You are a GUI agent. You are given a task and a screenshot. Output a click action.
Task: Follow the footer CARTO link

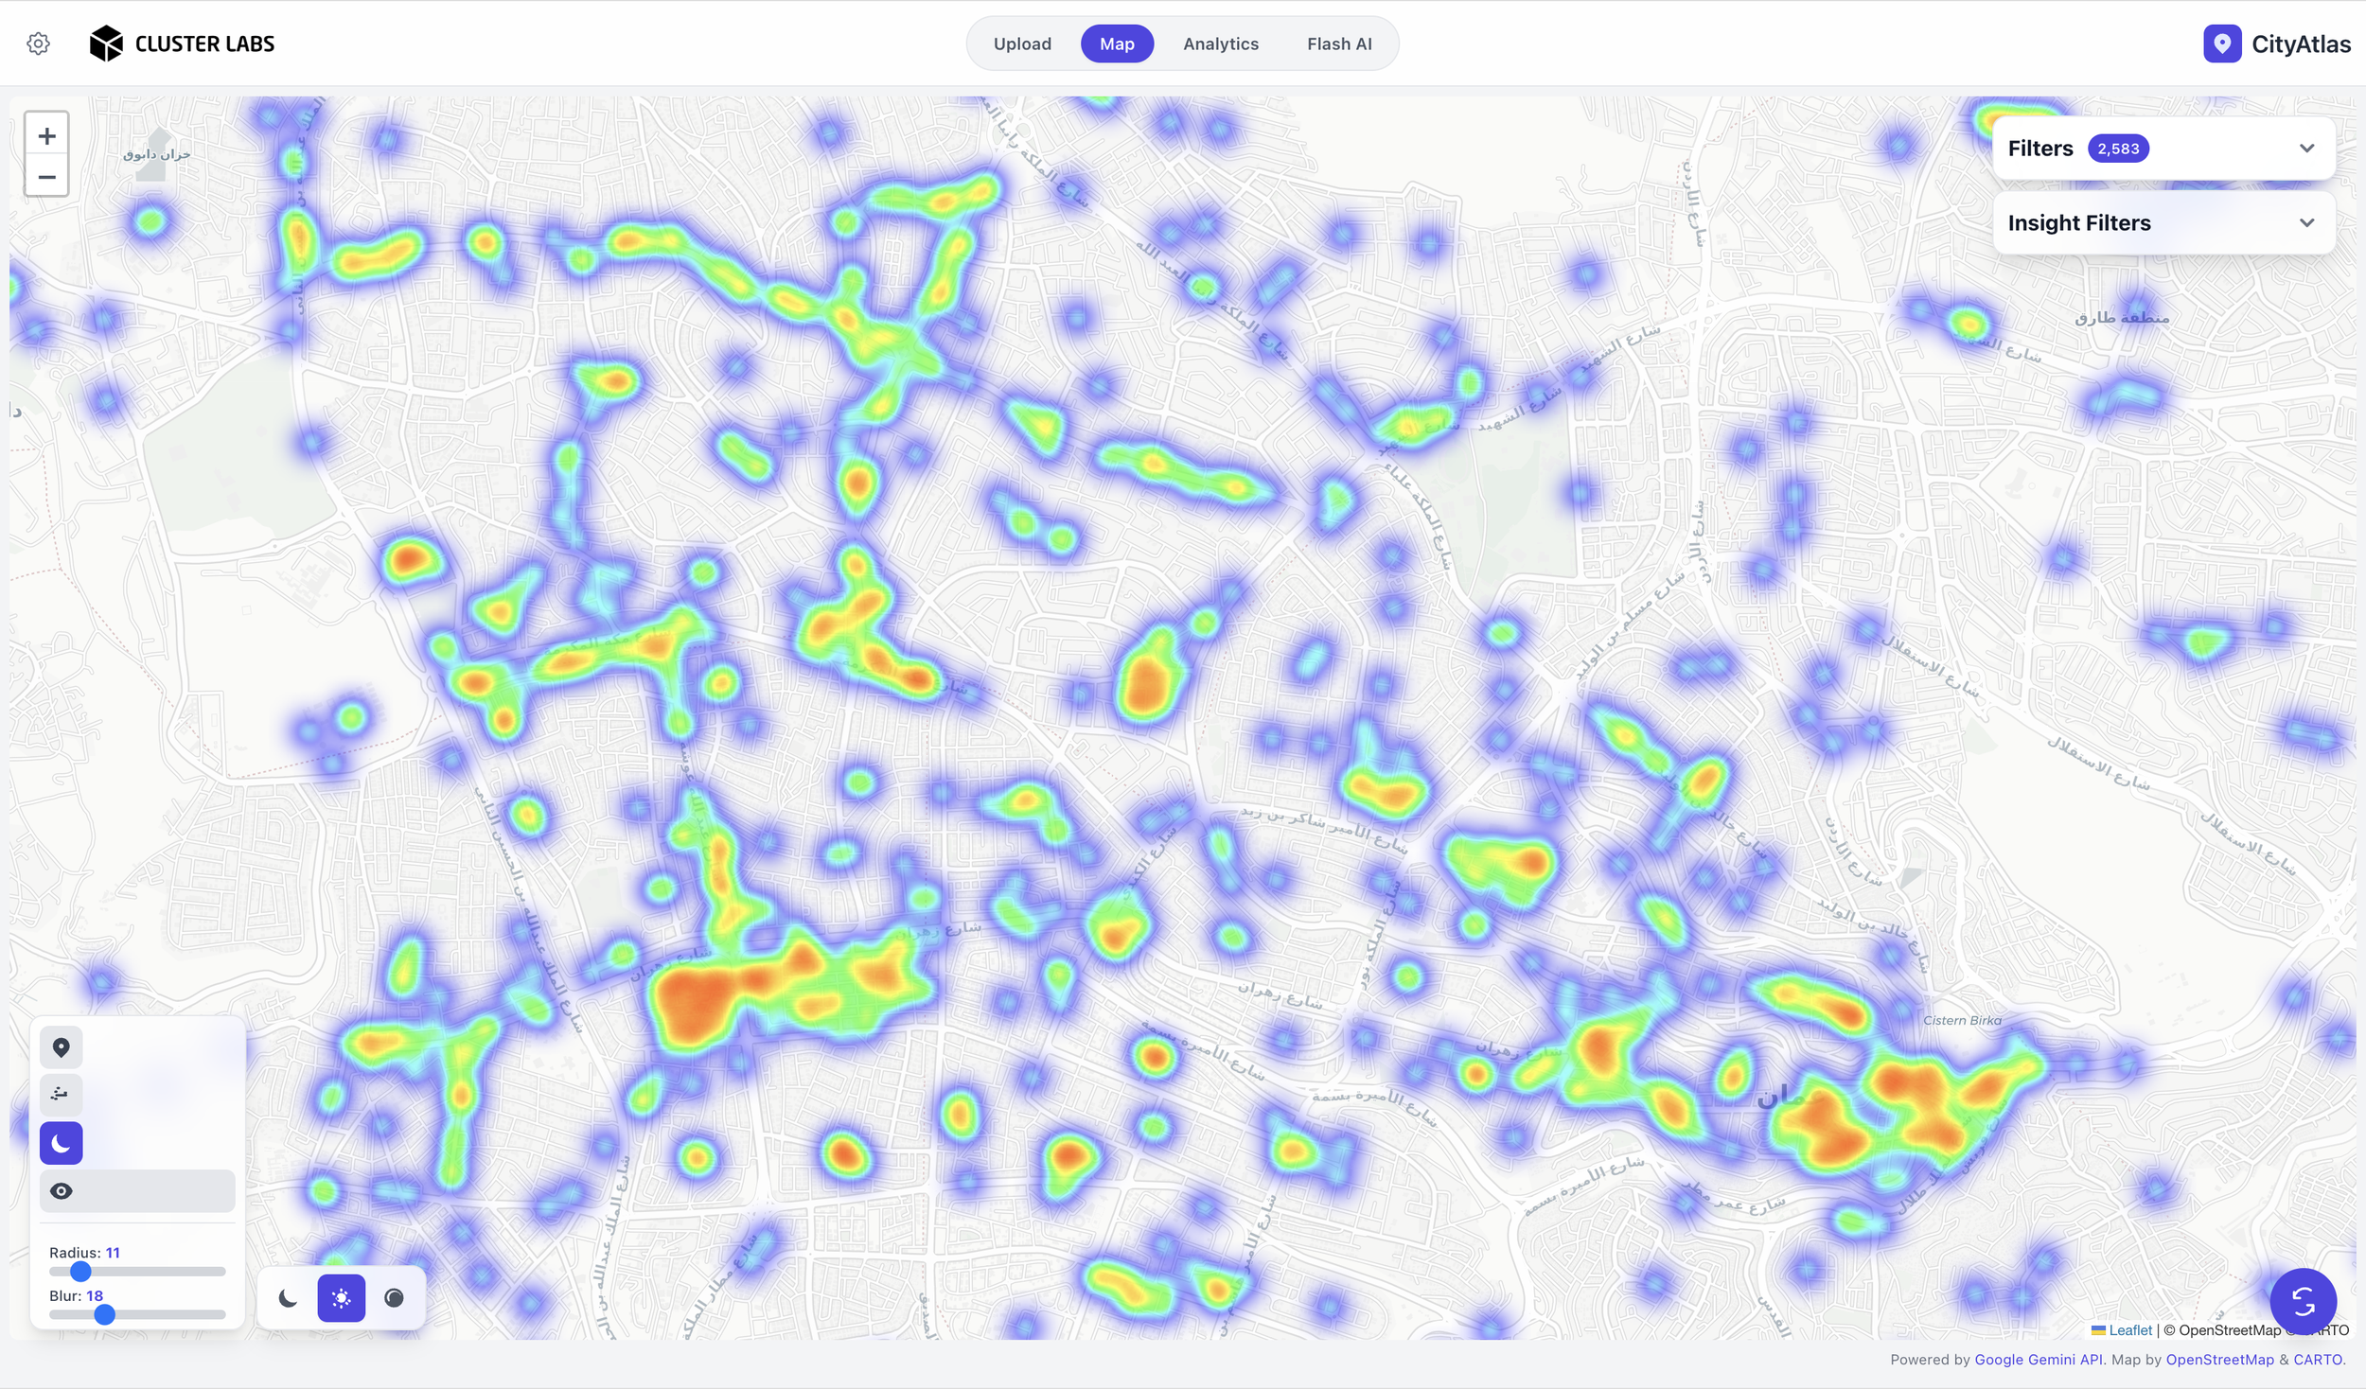coord(2318,1360)
